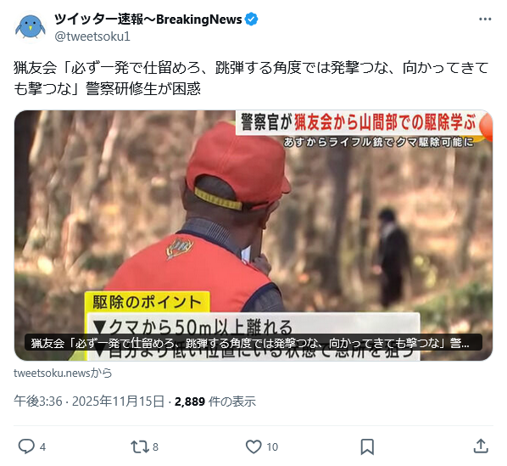Open the tweetsoku.newsから source link
Viewport: 507px width, 466px height.
(63, 373)
